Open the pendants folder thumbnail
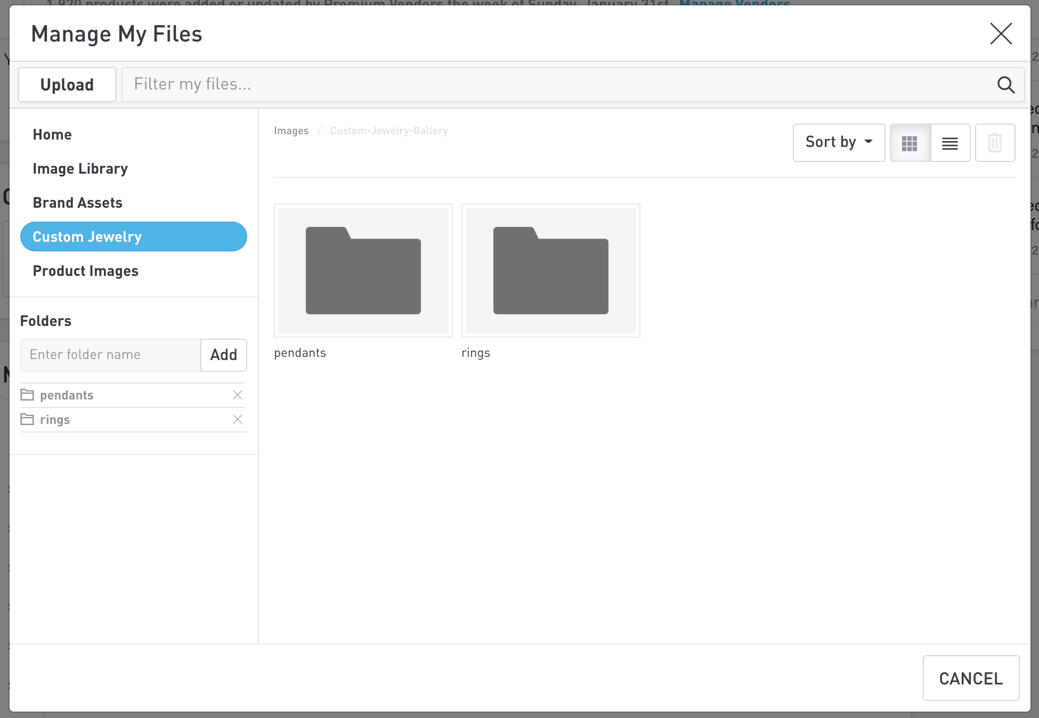 (363, 271)
